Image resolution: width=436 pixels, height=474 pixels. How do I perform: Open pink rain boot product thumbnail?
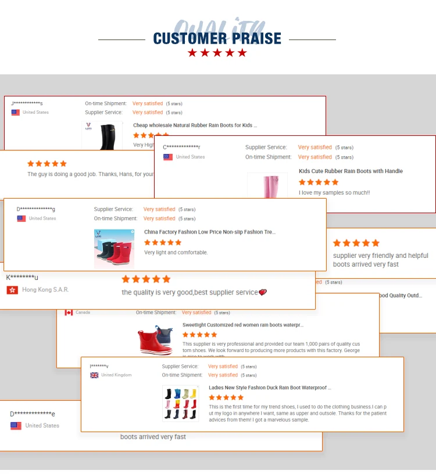[267, 186]
